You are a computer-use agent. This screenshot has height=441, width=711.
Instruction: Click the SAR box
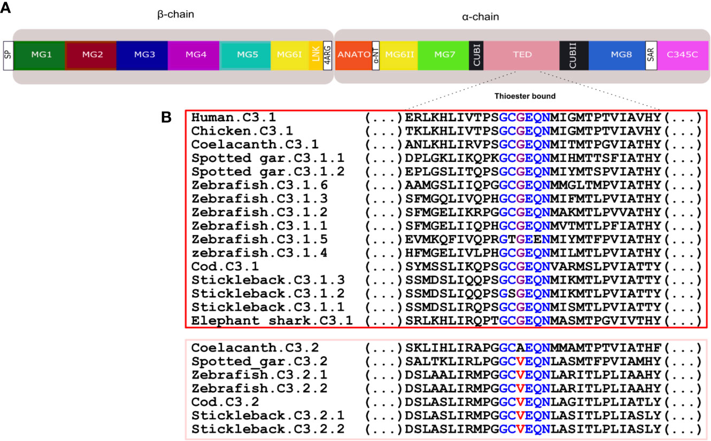tap(652, 56)
